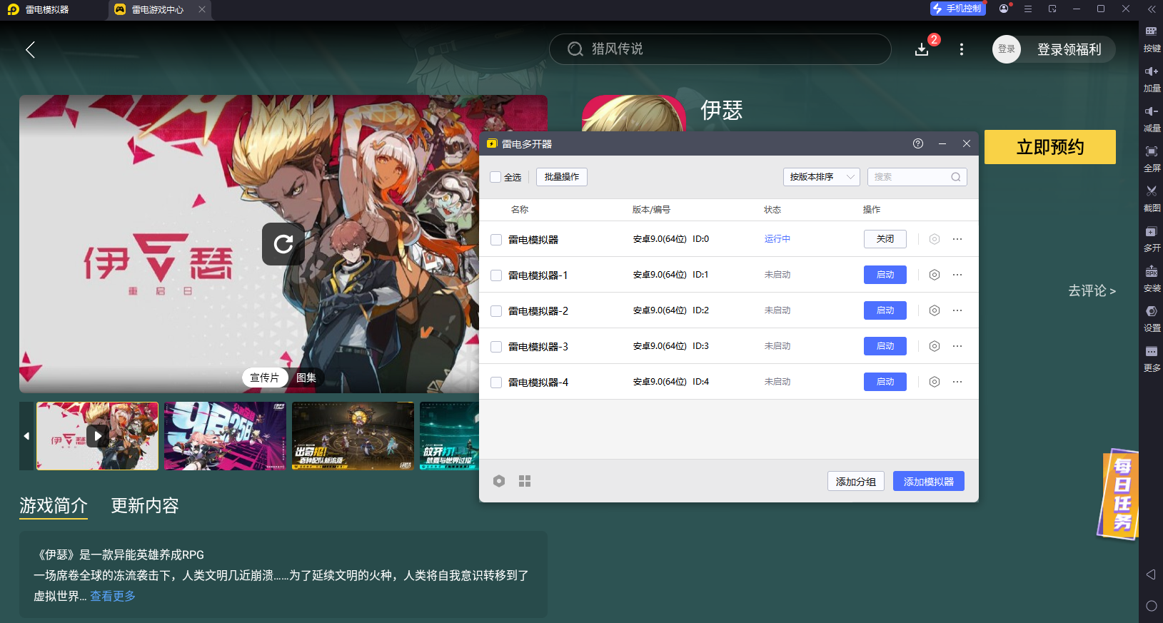The height and width of the screenshot is (623, 1163).
Task: Open the account icon in the title bar
Action: coord(1005,9)
